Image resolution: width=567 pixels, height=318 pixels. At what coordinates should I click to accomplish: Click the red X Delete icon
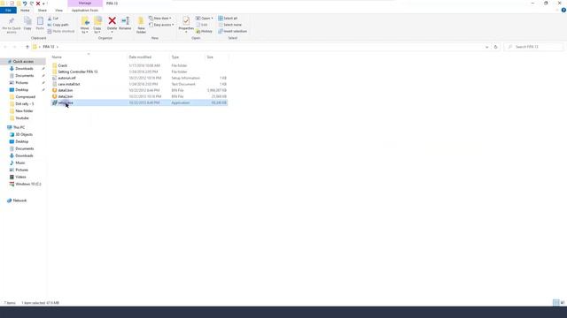(x=113, y=21)
